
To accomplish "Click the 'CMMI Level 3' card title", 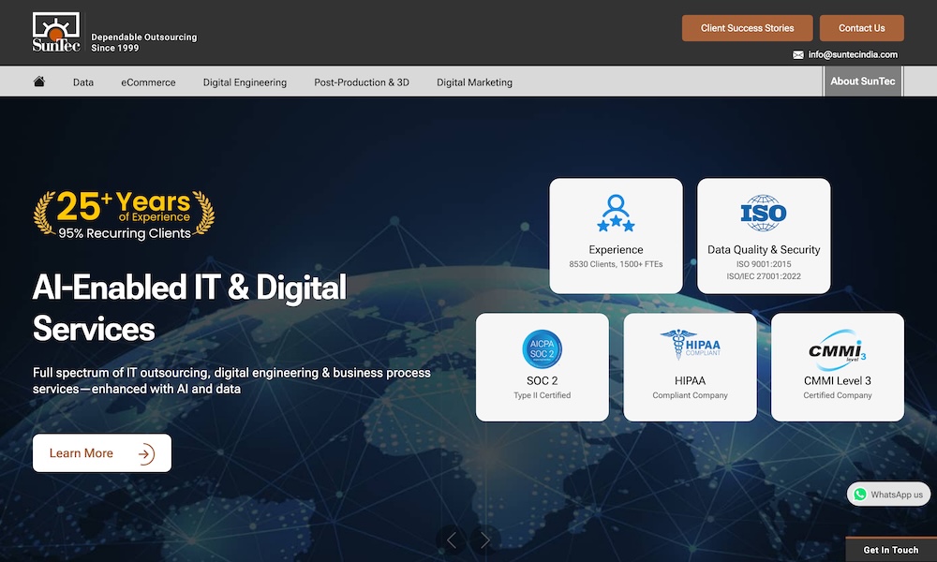I will pos(837,380).
